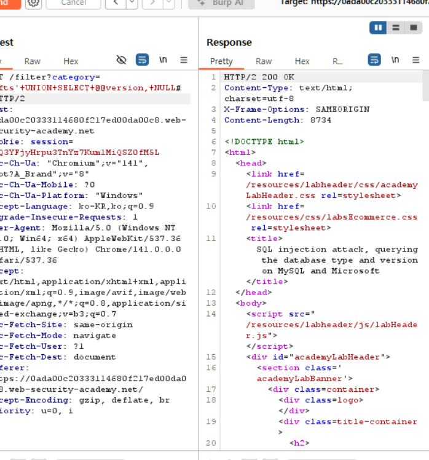
Task: Click the Upgrade-Insecure-Requests header line
Action: [69, 217]
